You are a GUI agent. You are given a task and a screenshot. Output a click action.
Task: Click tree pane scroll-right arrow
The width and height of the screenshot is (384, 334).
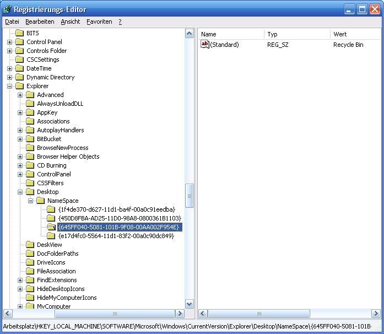180,314
